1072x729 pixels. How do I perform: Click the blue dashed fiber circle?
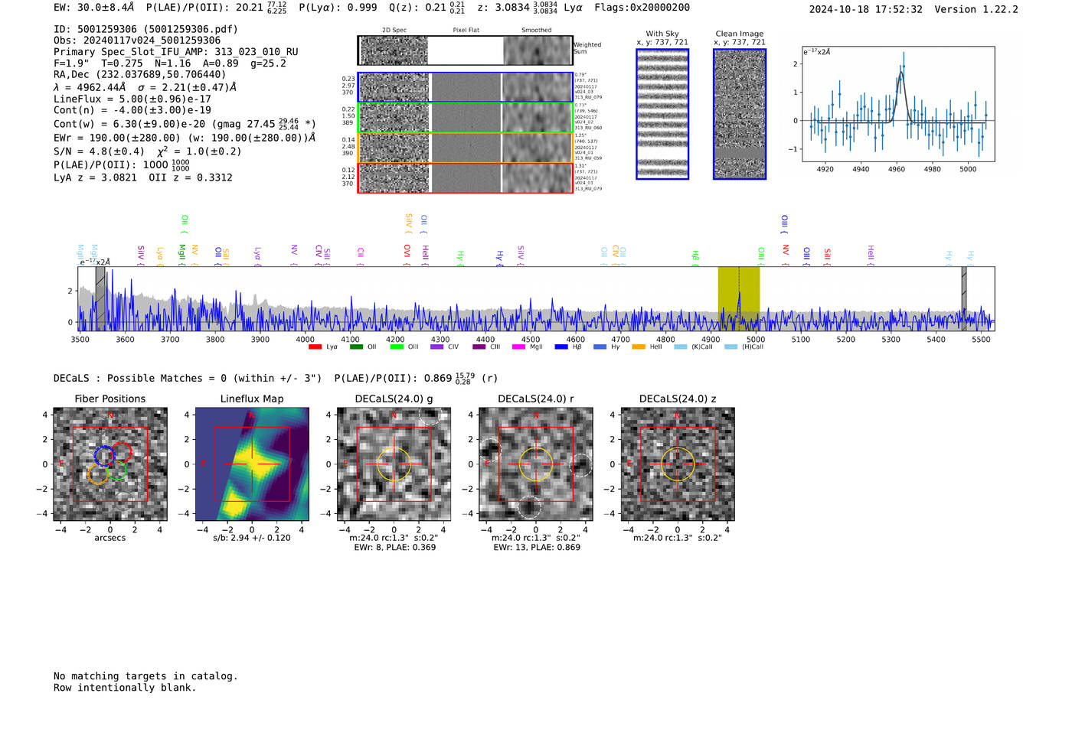[104, 456]
